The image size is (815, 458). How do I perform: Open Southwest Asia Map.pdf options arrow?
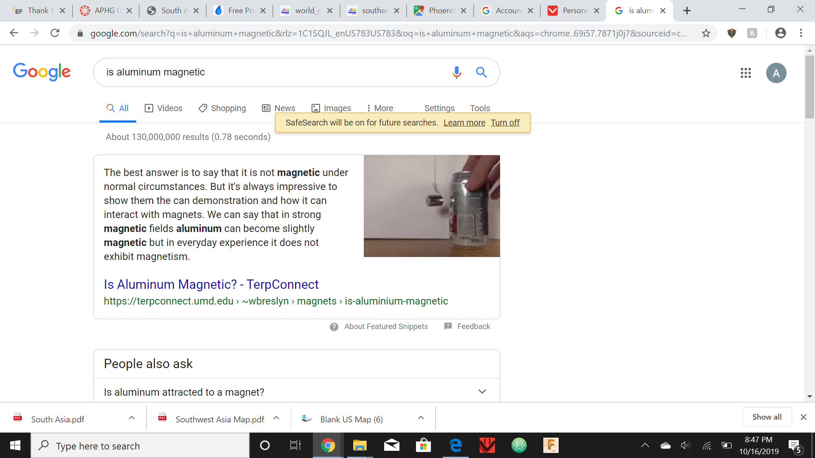tap(276, 418)
